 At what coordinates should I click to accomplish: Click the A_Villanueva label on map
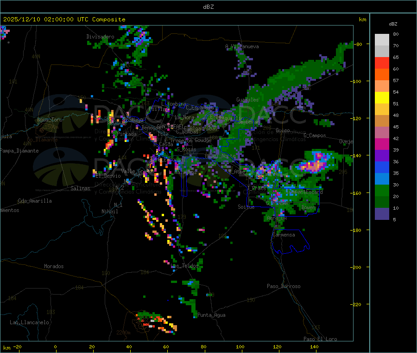[242, 46]
